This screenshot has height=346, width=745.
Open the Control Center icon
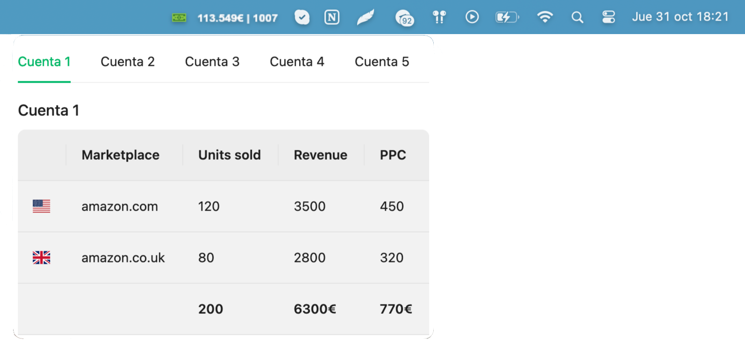(609, 17)
